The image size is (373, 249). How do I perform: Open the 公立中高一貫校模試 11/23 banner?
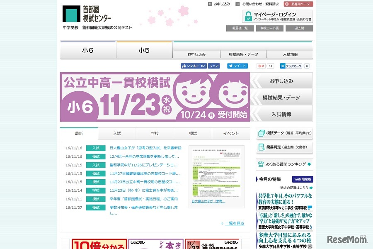coord(155,97)
